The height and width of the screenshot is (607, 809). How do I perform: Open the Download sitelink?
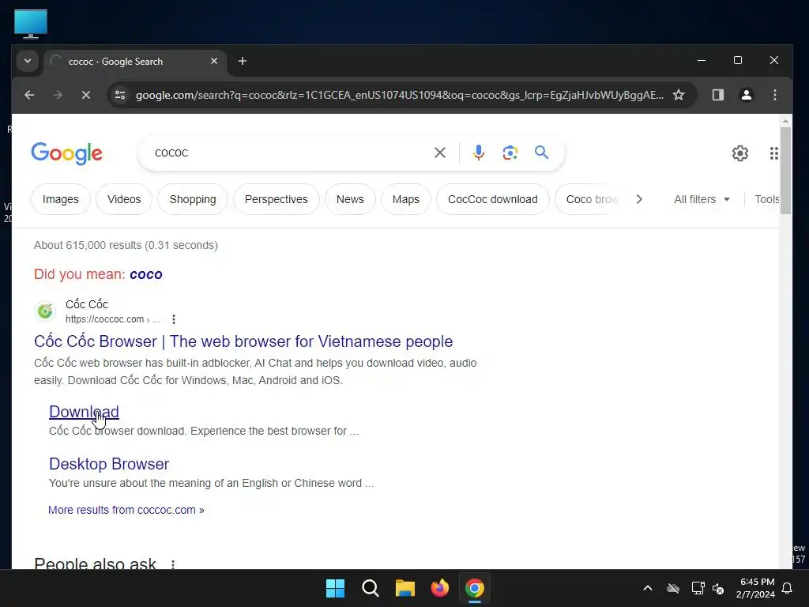point(84,411)
